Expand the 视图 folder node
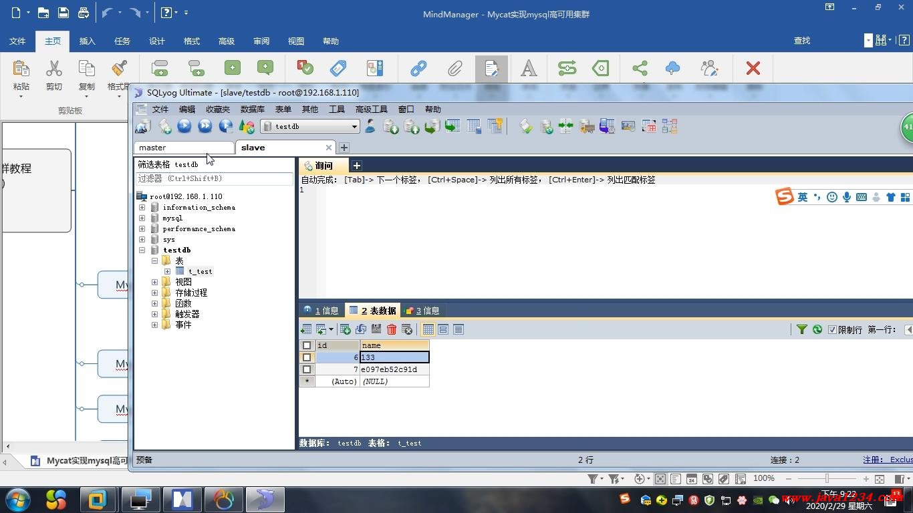Image resolution: width=913 pixels, height=513 pixels. [x=154, y=282]
